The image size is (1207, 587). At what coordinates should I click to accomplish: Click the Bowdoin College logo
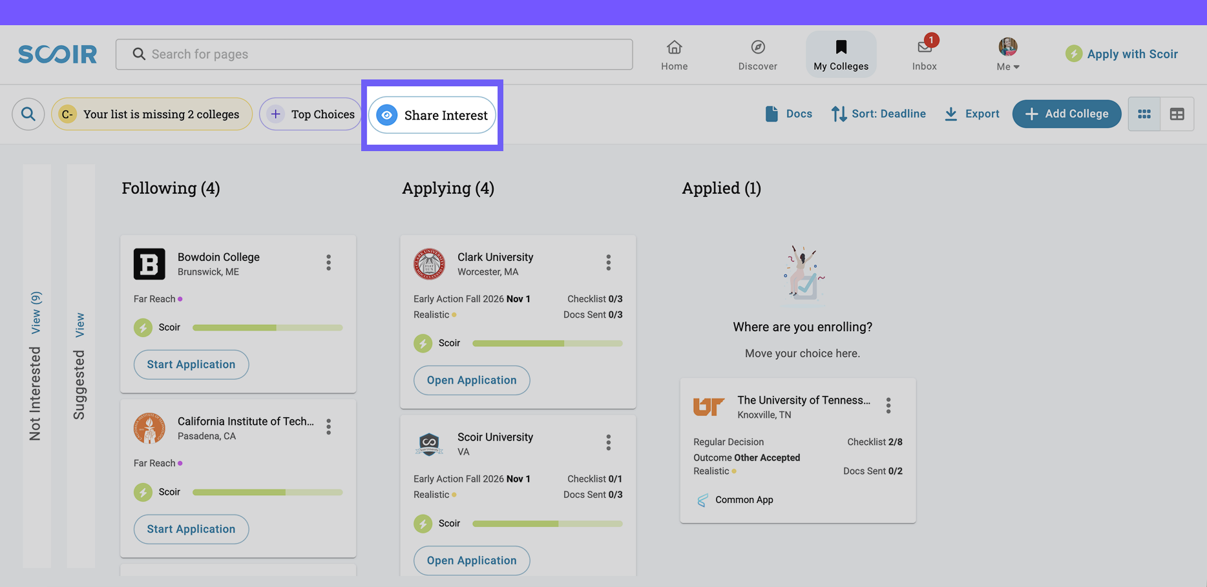click(149, 263)
